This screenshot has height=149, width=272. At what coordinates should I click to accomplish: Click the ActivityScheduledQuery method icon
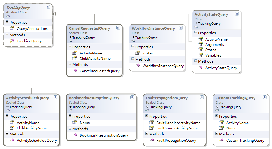12,140
